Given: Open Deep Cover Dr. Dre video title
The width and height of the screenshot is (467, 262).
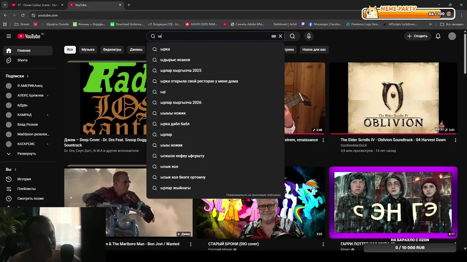Looking at the screenshot, I should [105, 142].
